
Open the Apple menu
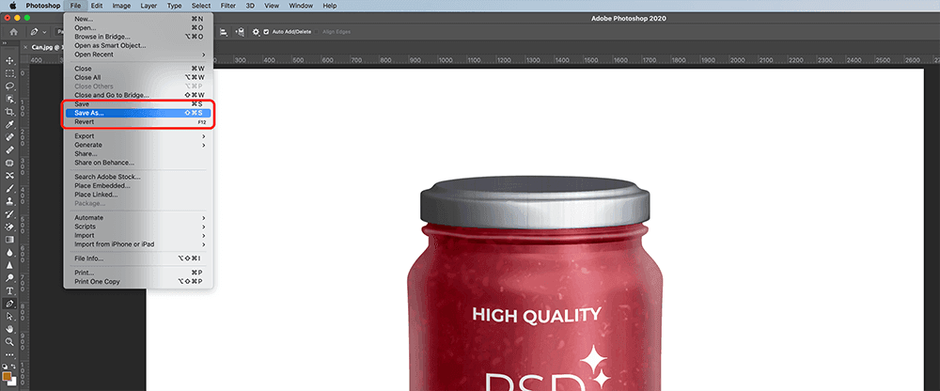pyautogui.click(x=12, y=6)
